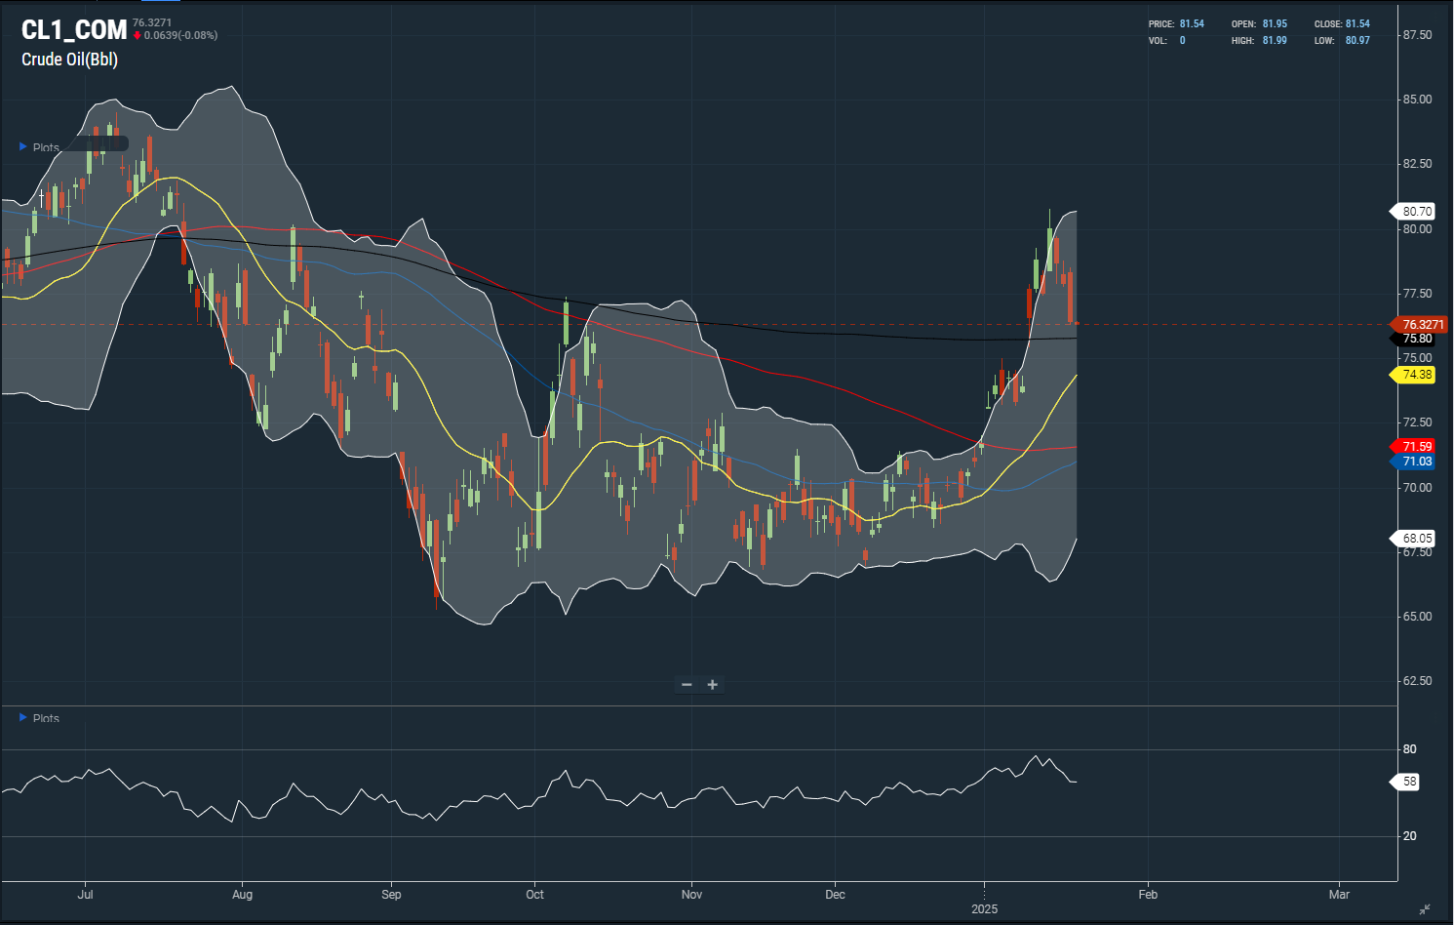Viewport: 1454px width, 925px height.
Task: Click the collapse arrows icon in bottom-right corner
Action: coord(1425,909)
